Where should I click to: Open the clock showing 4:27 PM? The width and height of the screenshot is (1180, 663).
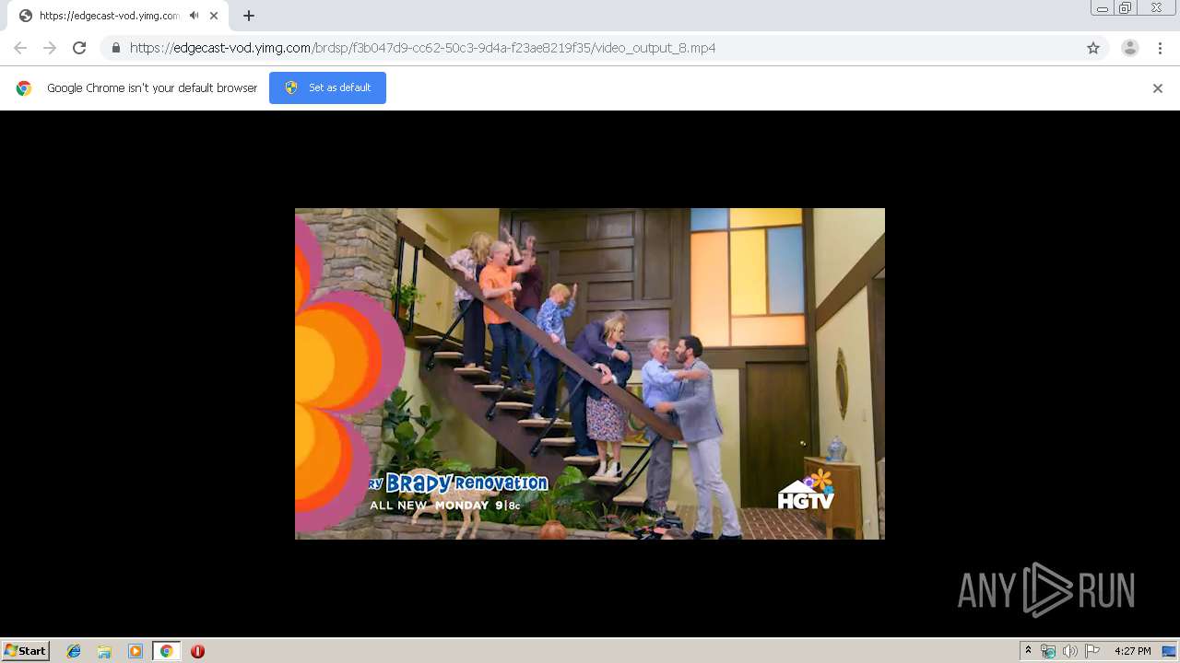tap(1132, 651)
